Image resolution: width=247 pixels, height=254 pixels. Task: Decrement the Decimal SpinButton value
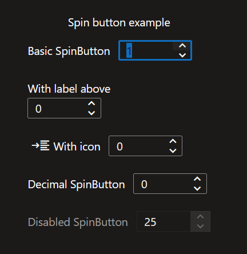tap(197, 188)
